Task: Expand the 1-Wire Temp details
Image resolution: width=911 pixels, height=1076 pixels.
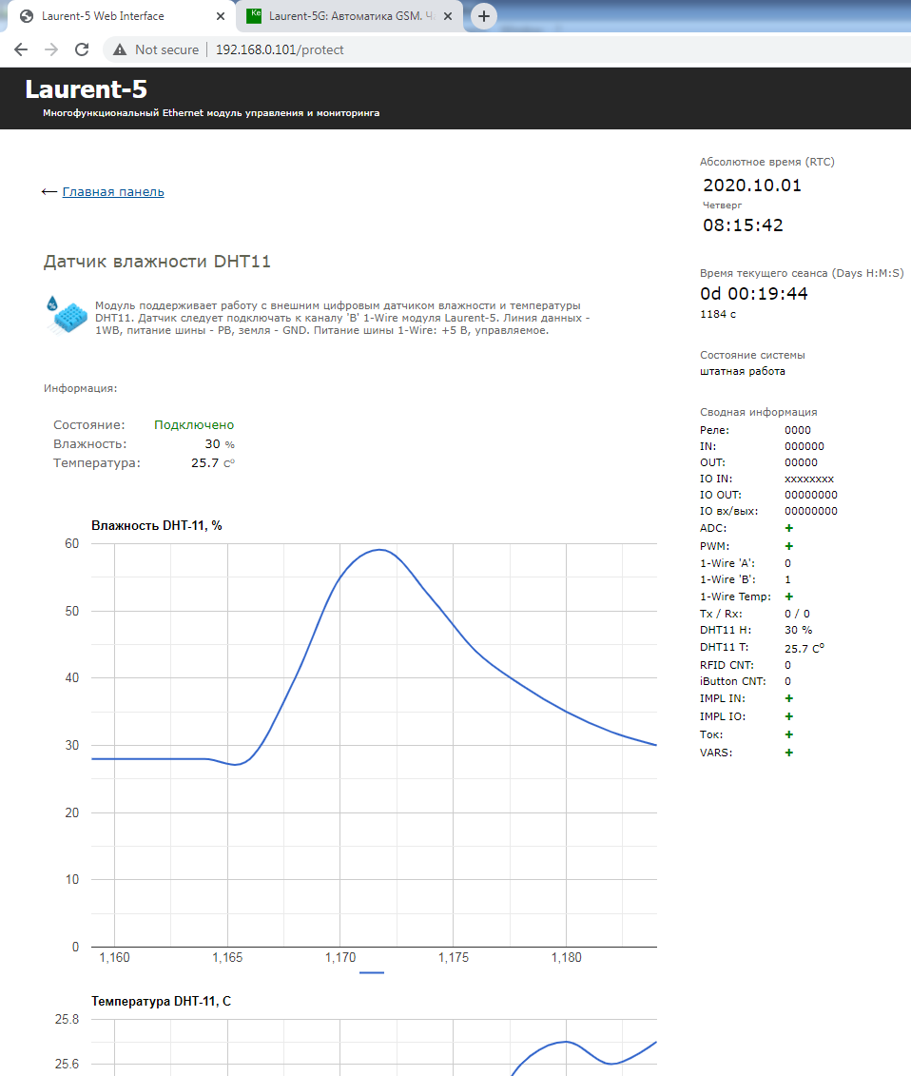Action: tap(789, 597)
